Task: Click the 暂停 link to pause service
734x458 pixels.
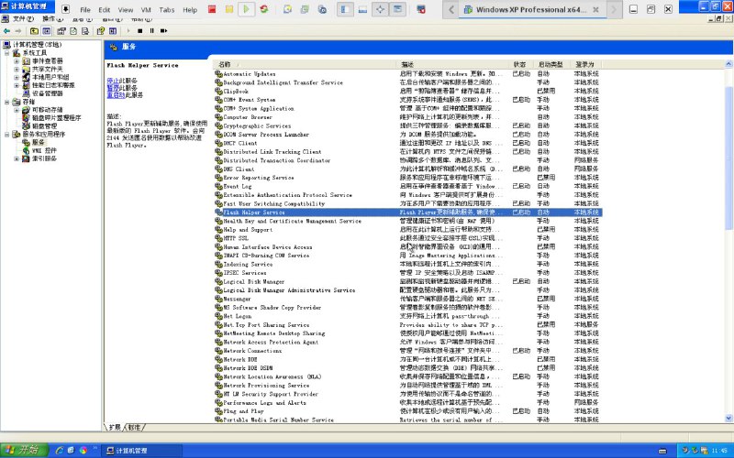Action: (113, 88)
